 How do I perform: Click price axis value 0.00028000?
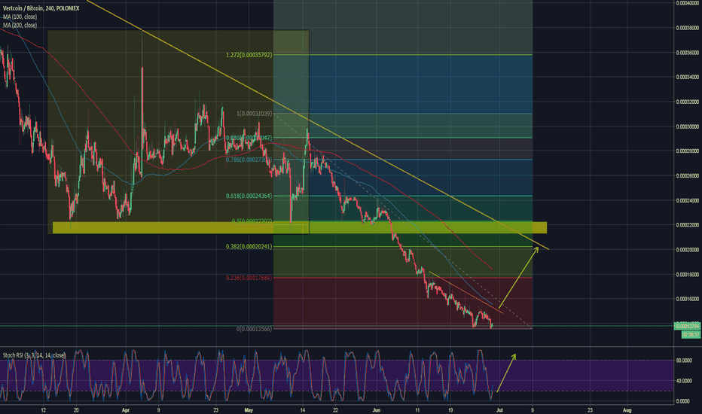click(688, 151)
